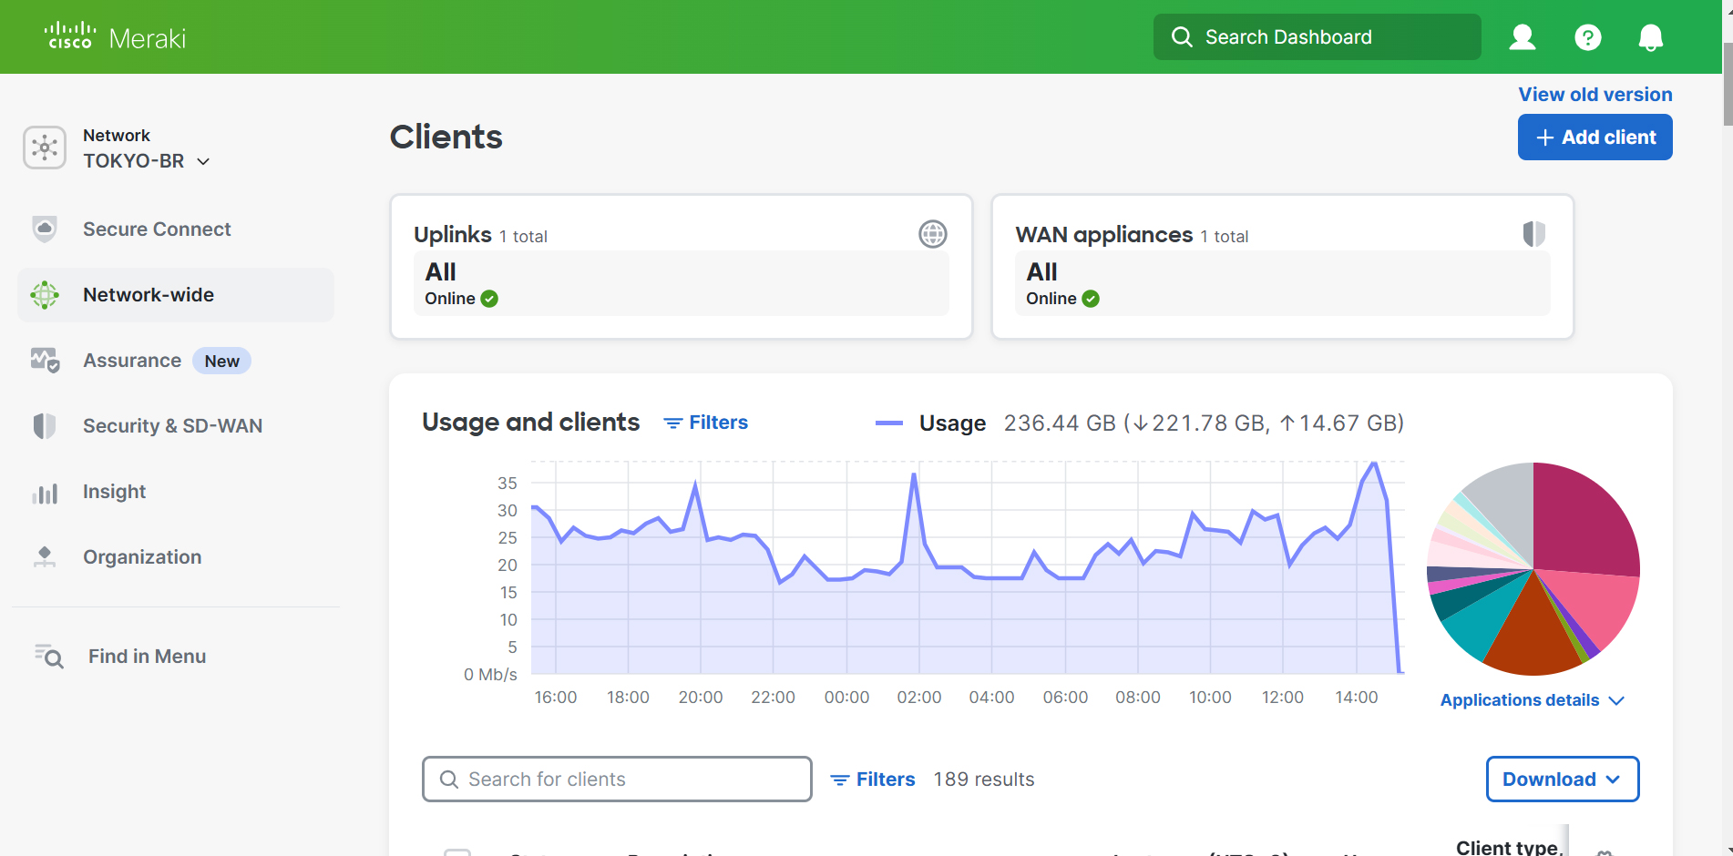1733x856 pixels.
Task: Open the user account profile icon
Action: [x=1523, y=37]
